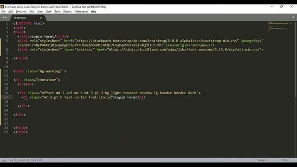The image size is (297, 167).
Task: Click line number 25 in the gutter
Action: point(6,132)
